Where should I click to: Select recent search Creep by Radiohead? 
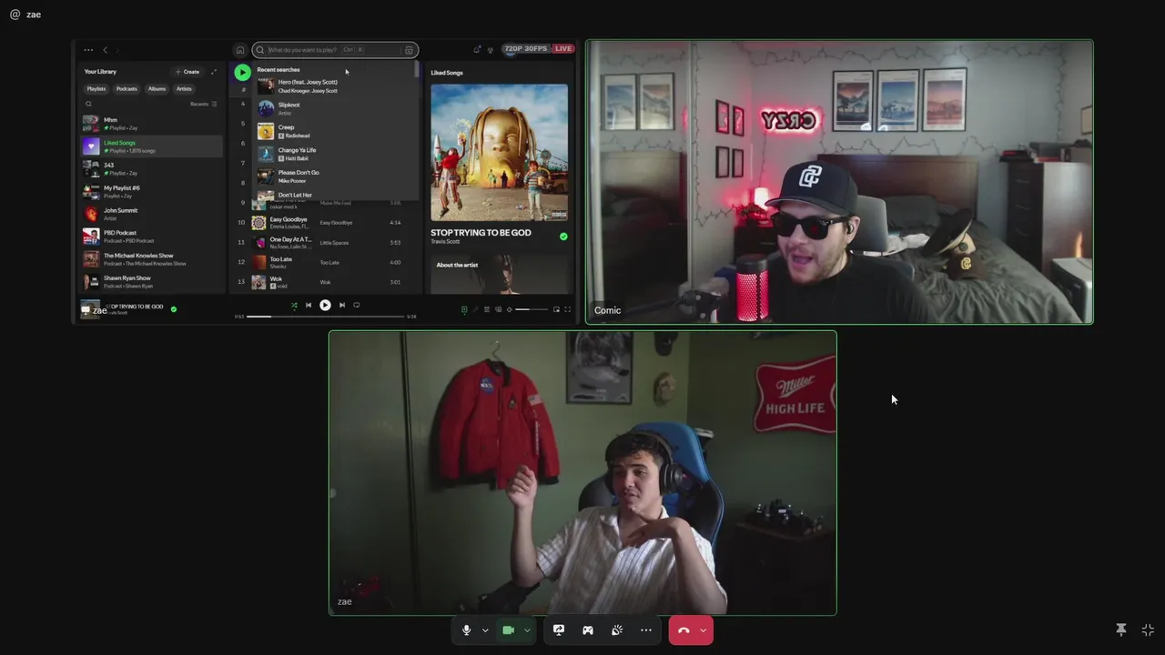click(334, 131)
